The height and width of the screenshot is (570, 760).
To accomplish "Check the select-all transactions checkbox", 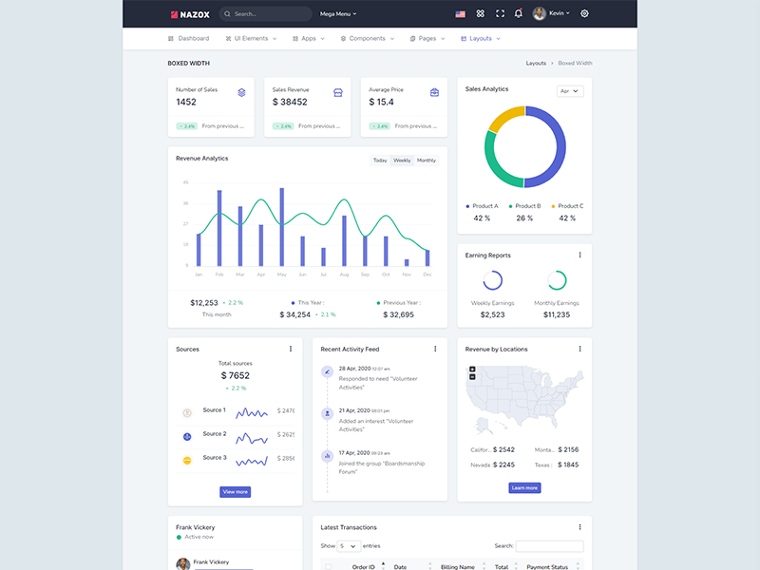I will (x=329, y=567).
